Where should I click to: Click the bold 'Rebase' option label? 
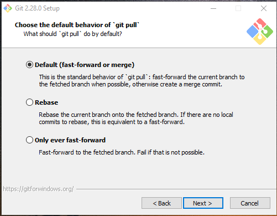coord(46,102)
